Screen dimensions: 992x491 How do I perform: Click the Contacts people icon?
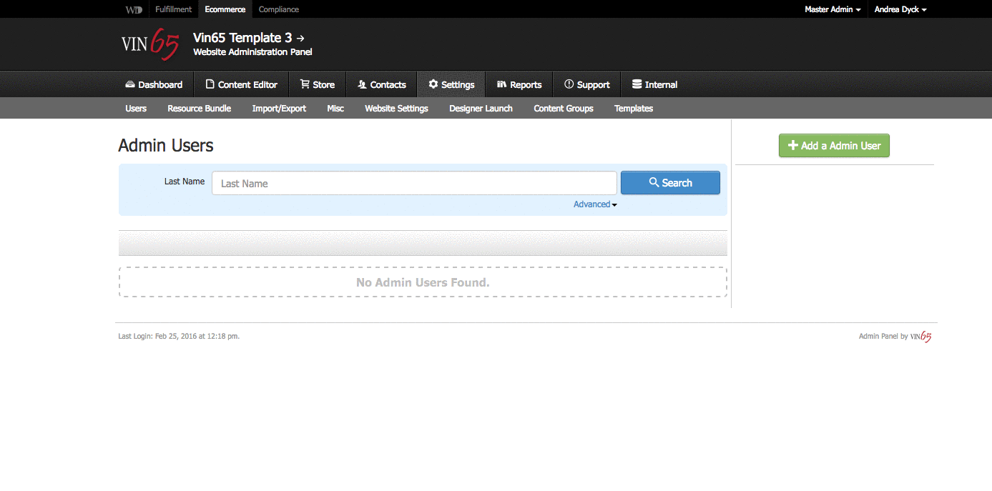(x=362, y=84)
